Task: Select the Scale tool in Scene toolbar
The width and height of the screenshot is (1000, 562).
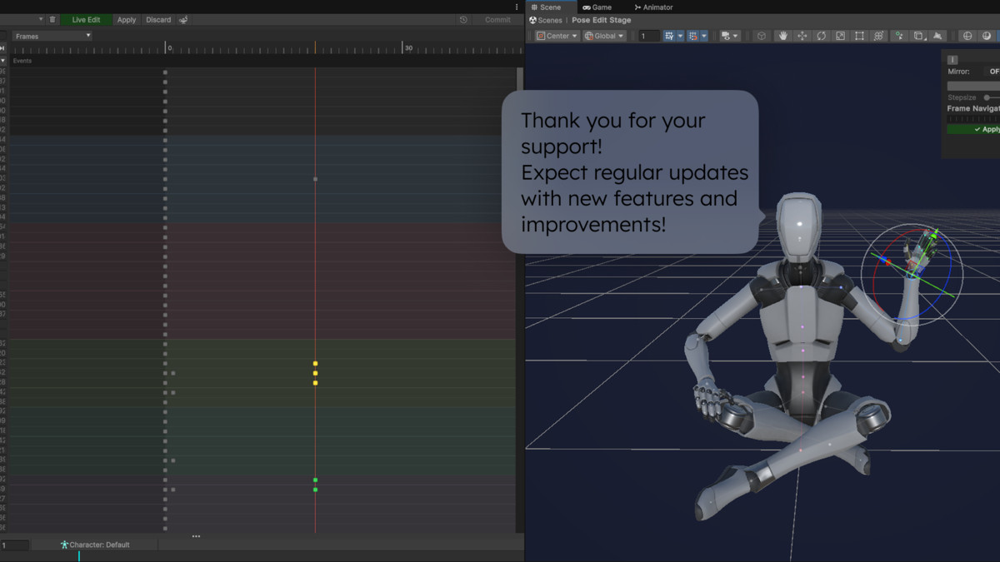Action: tap(840, 36)
